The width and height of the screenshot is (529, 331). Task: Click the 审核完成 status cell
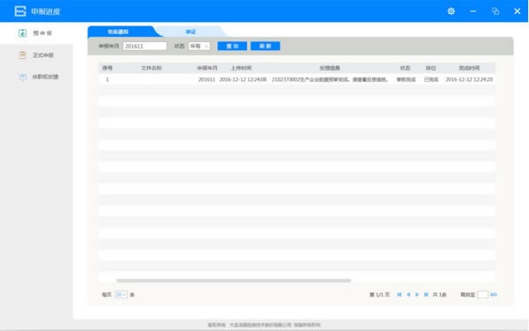click(x=406, y=79)
